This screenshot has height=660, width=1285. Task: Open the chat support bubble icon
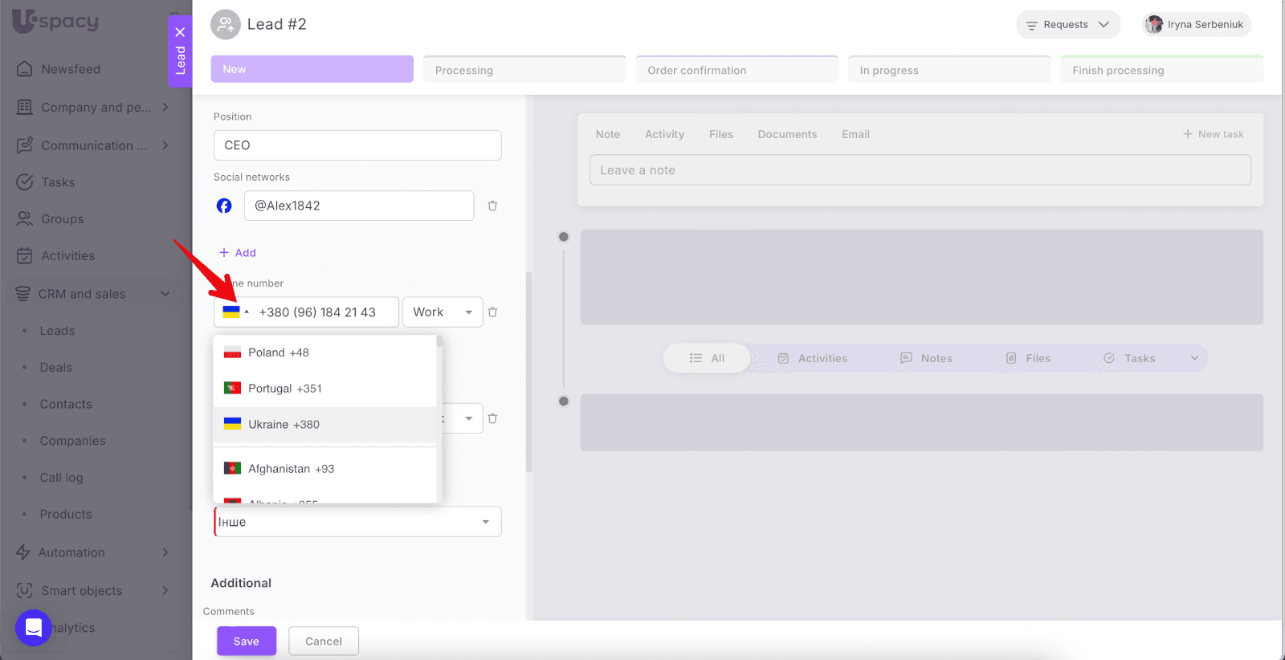[34, 627]
